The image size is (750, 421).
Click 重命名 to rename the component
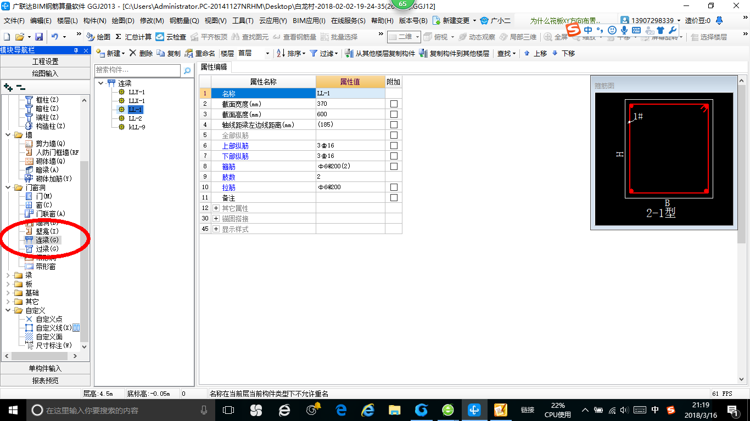[200, 53]
